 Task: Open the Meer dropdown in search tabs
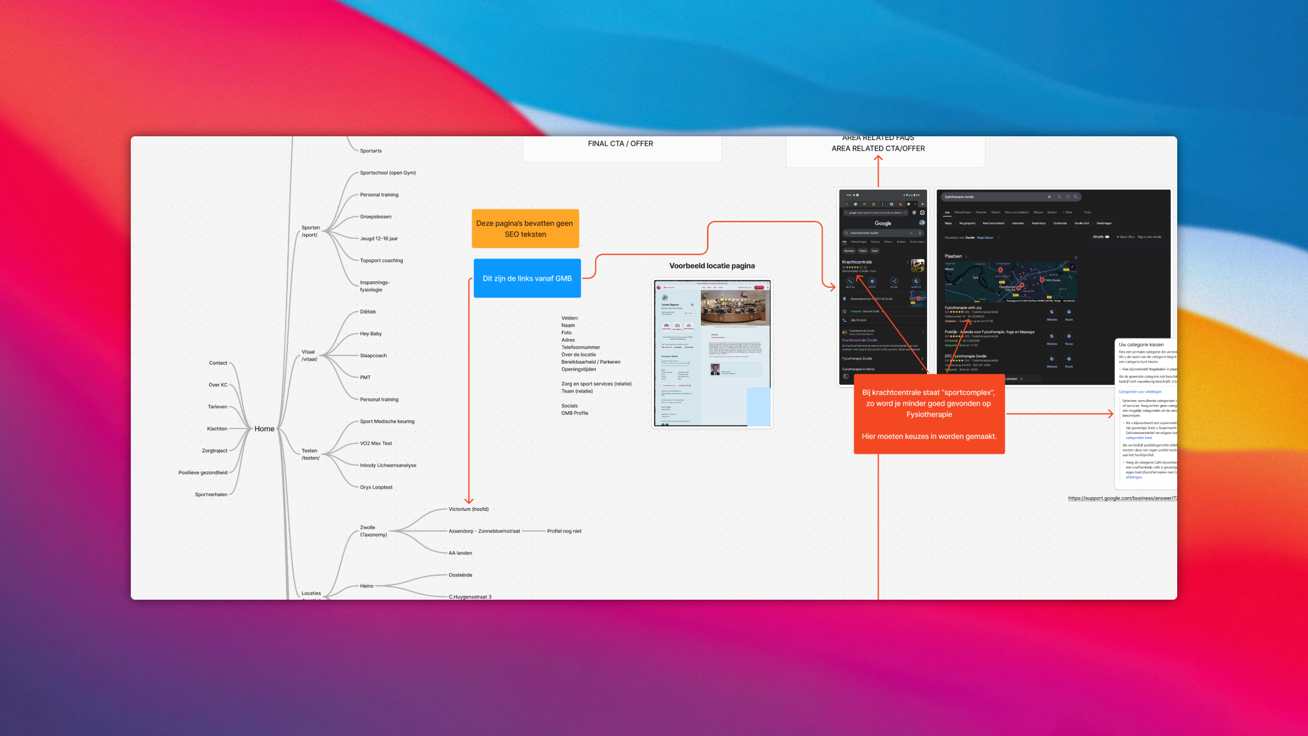tap(1068, 212)
